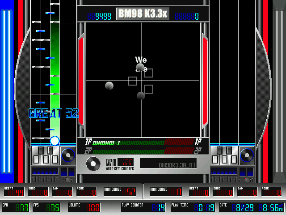Click the BM98 K3.3x title banner

click(x=143, y=13)
